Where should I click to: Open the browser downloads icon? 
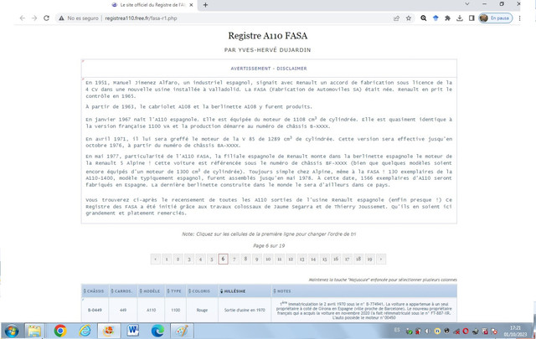460,18
